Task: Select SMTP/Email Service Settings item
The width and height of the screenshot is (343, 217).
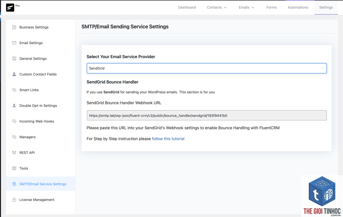Action: click(41, 184)
